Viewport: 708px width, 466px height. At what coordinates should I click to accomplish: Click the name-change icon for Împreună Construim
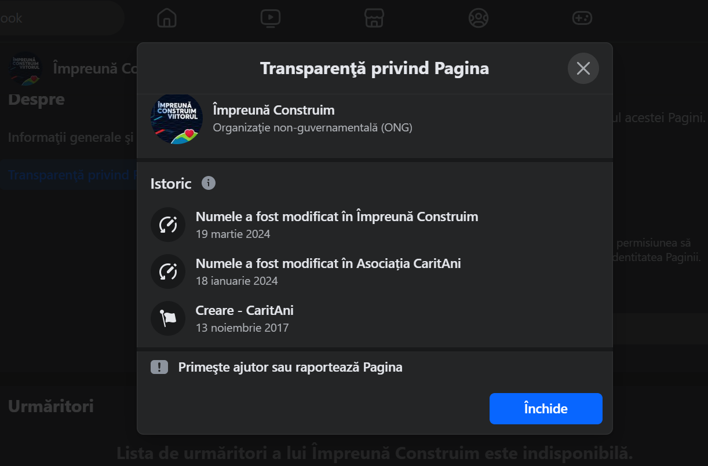coord(168,225)
